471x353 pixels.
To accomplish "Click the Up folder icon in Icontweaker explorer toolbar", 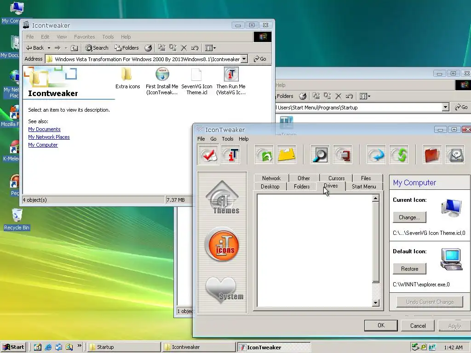I will [x=74, y=48].
